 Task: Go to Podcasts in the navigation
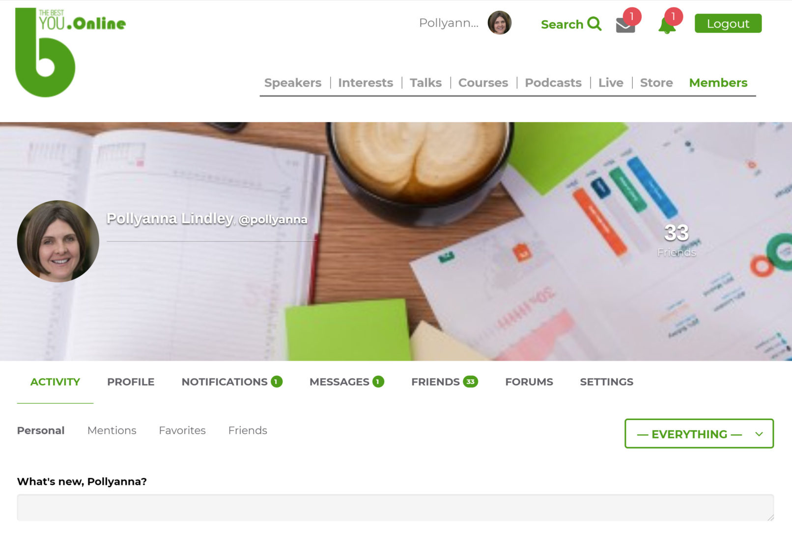click(553, 82)
